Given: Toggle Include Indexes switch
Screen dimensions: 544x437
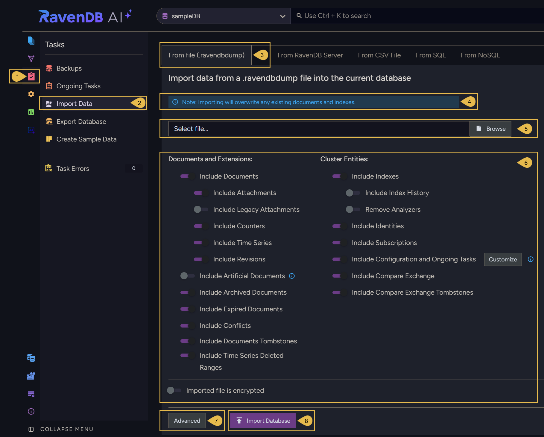Looking at the screenshot, I should [x=340, y=176].
